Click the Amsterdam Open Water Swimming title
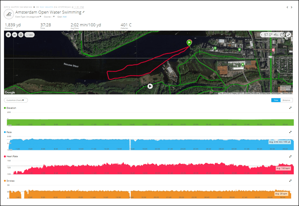Image resolution: width=299 pixels, height=206 pixels. [x=48, y=12]
